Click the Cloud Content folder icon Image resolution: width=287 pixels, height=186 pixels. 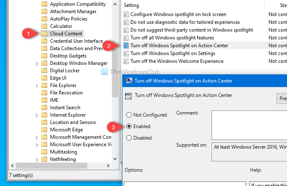pos(45,34)
